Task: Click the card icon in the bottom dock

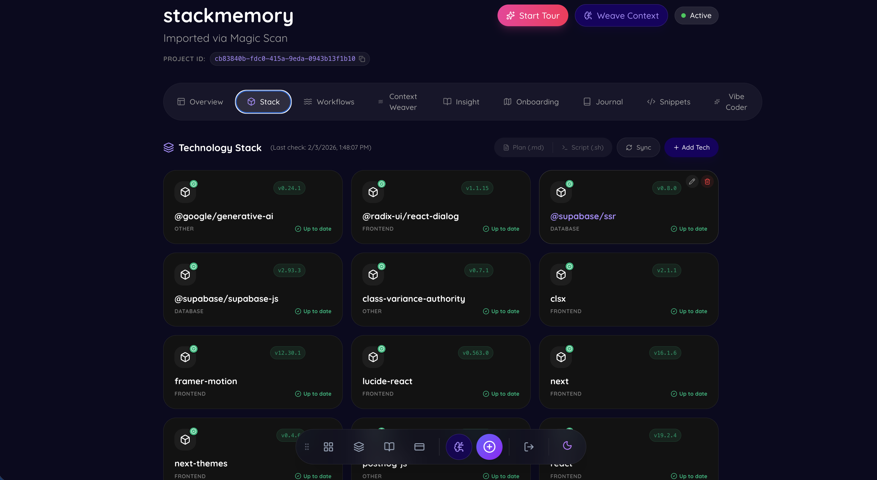Action: (419, 447)
